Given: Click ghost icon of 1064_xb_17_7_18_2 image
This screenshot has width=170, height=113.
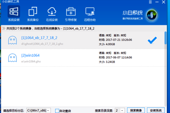Looking at the screenshot, I should coord(13,40).
